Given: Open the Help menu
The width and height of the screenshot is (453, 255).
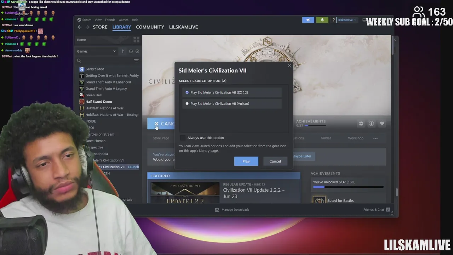Looking at the screenshot, I should coord(135,20).
